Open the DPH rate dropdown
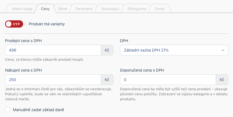The height and width of the screenshot is (117, 233). (x=174, y=50)
